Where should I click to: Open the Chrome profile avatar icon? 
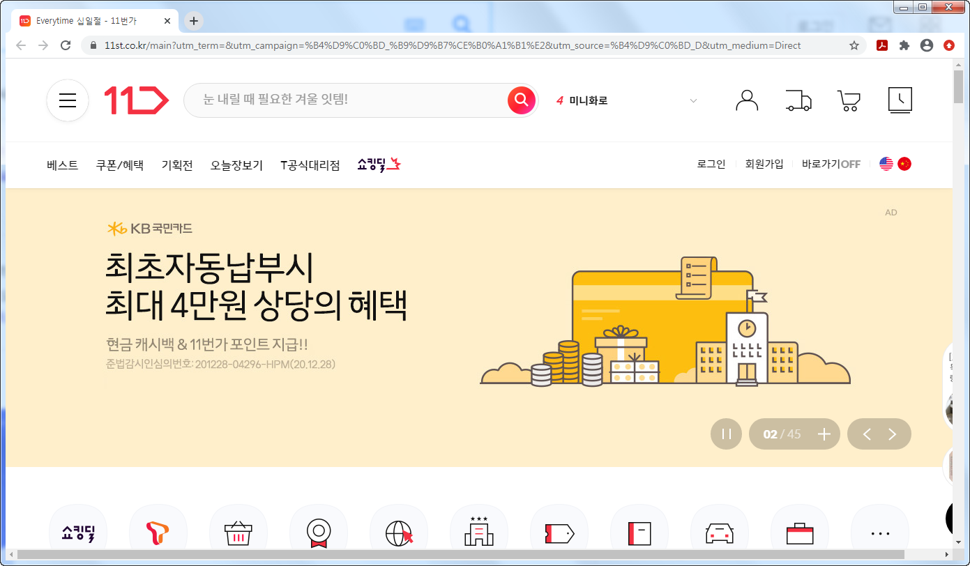tap(927, 45)
